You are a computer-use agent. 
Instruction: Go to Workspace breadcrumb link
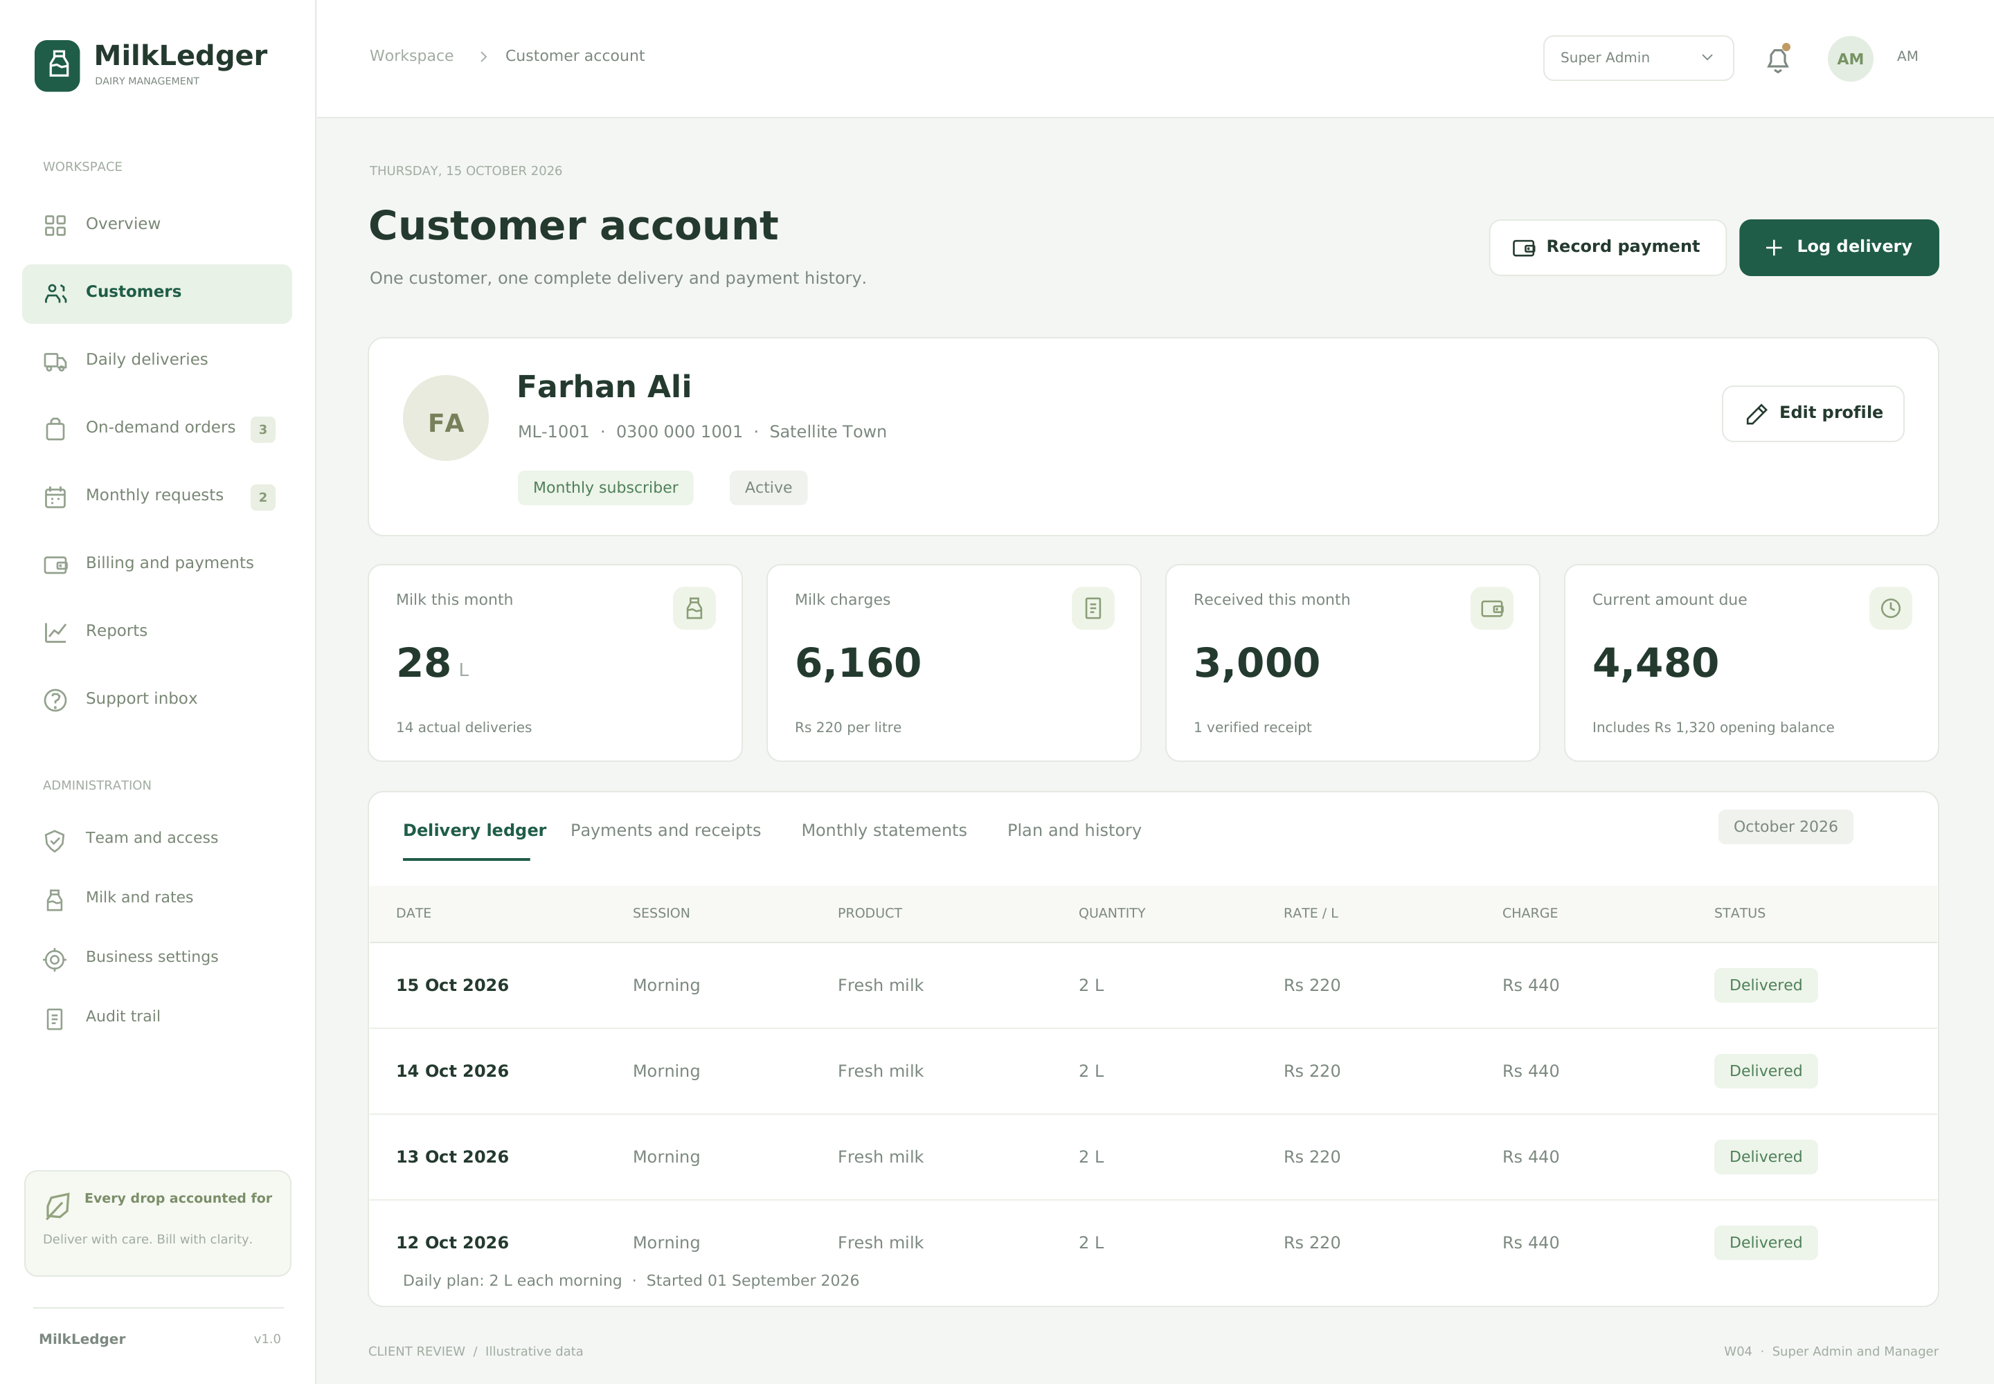411,55
